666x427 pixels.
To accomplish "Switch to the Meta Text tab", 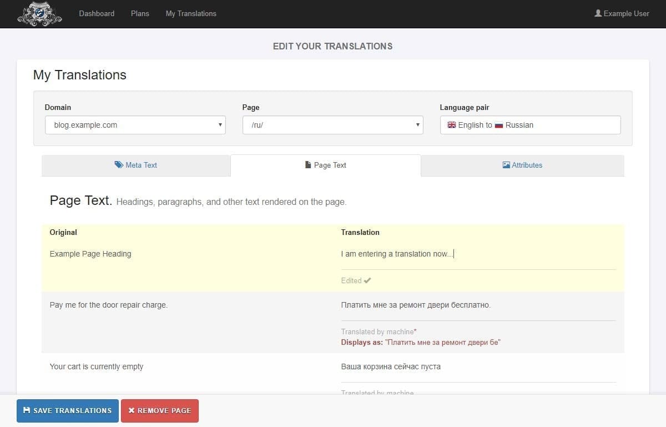I will pos(136,165).
